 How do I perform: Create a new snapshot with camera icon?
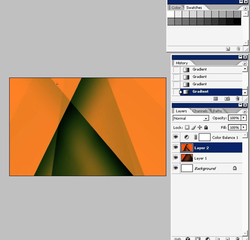click(227, 99)
